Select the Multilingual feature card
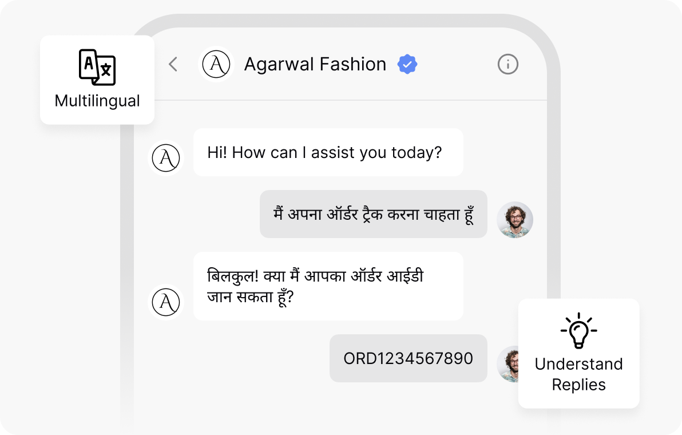The width and height of the screenshot is (682, 435). click(x=97, y=80)
